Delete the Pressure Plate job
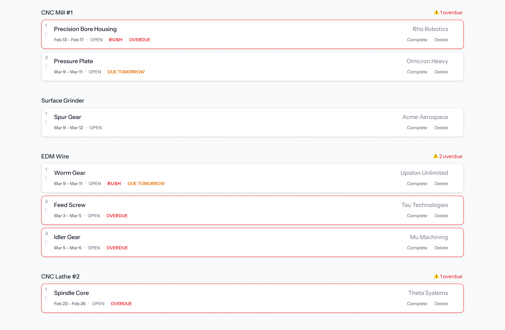The width and height of the screenshot is (505, 330). point(441,72)
